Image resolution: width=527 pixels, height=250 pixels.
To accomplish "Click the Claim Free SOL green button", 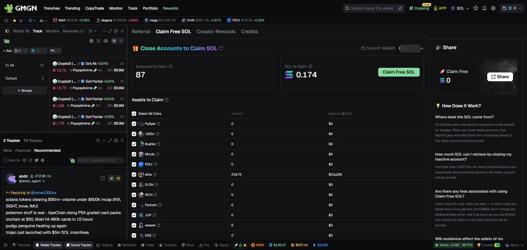I will click(399, 72).
